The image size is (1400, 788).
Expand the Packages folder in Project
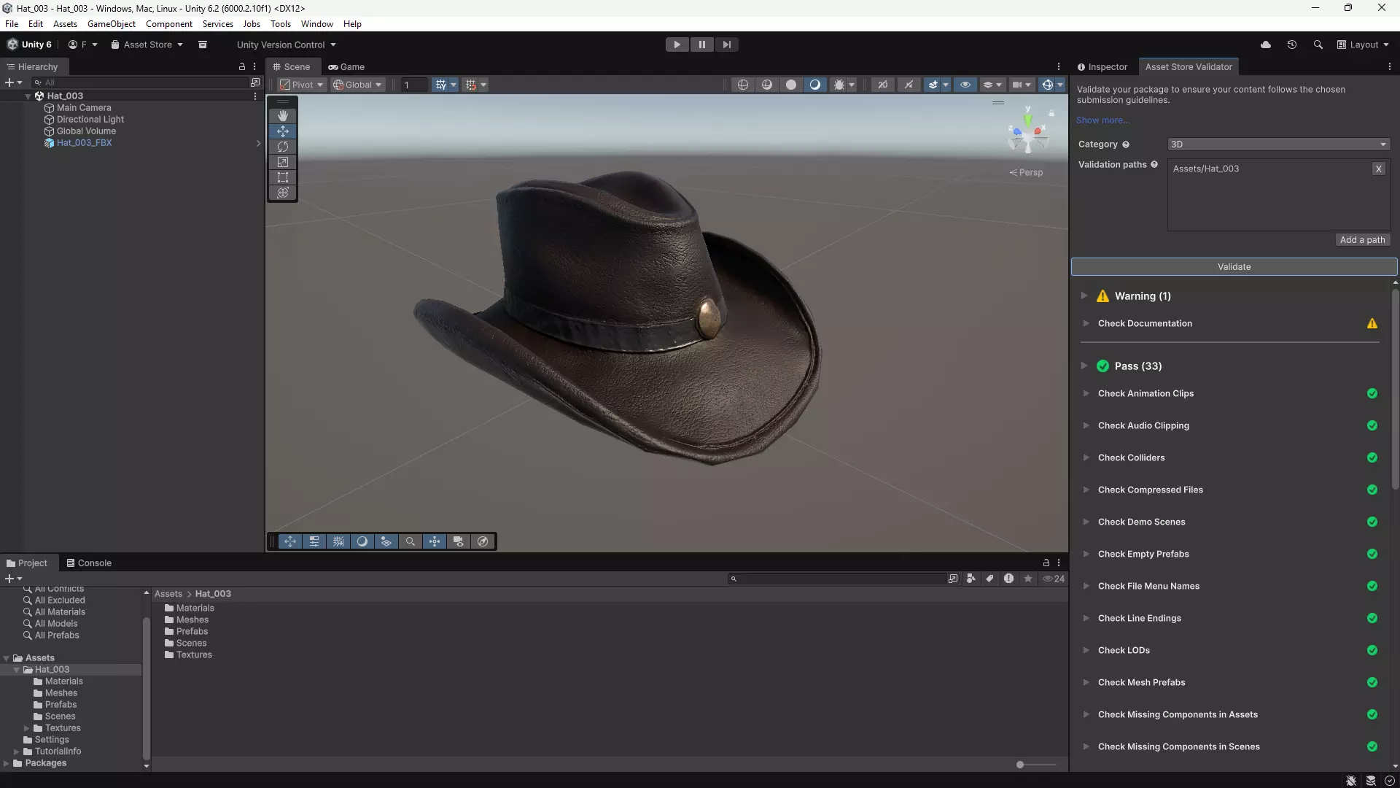pyautogui.click(x=7, y=763)
